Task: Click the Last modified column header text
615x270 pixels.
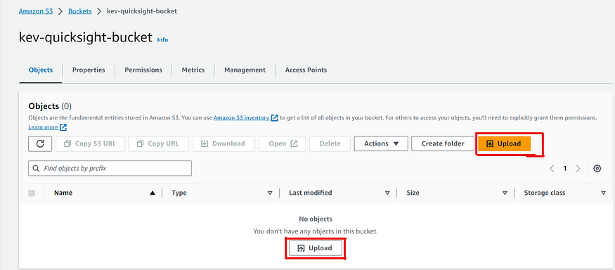Action: (310, 193)
